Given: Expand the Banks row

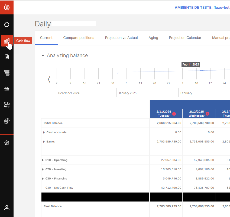Looking at the screenshot, I should (44, 142).
